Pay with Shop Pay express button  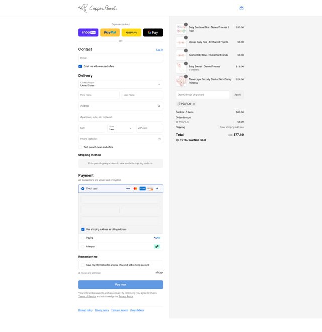88,32
